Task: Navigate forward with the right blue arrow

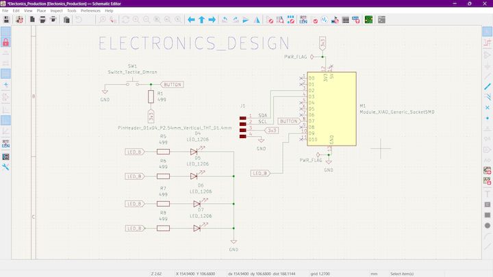Action: point(212,20)
